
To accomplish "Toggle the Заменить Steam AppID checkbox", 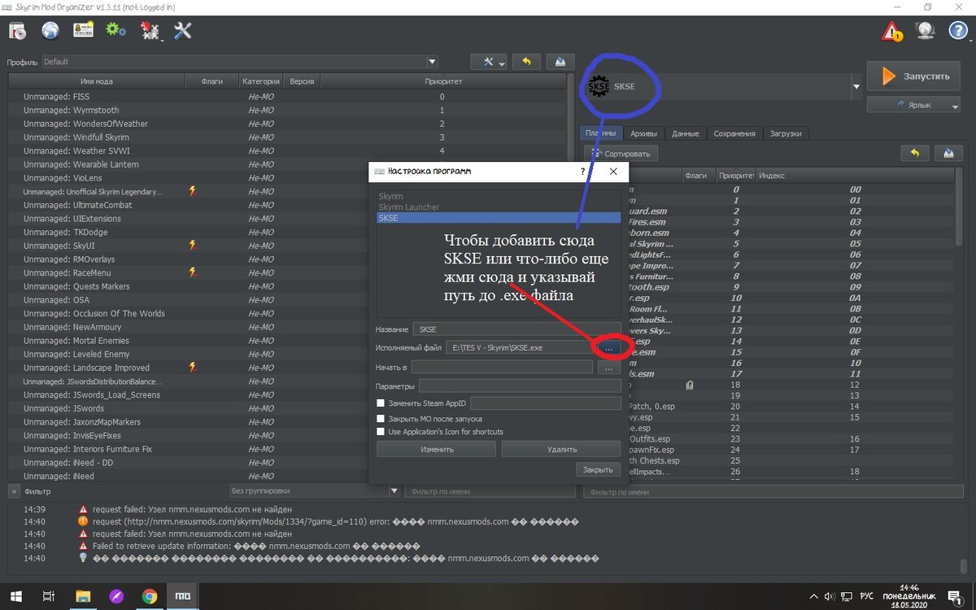I will pos(381,403).
